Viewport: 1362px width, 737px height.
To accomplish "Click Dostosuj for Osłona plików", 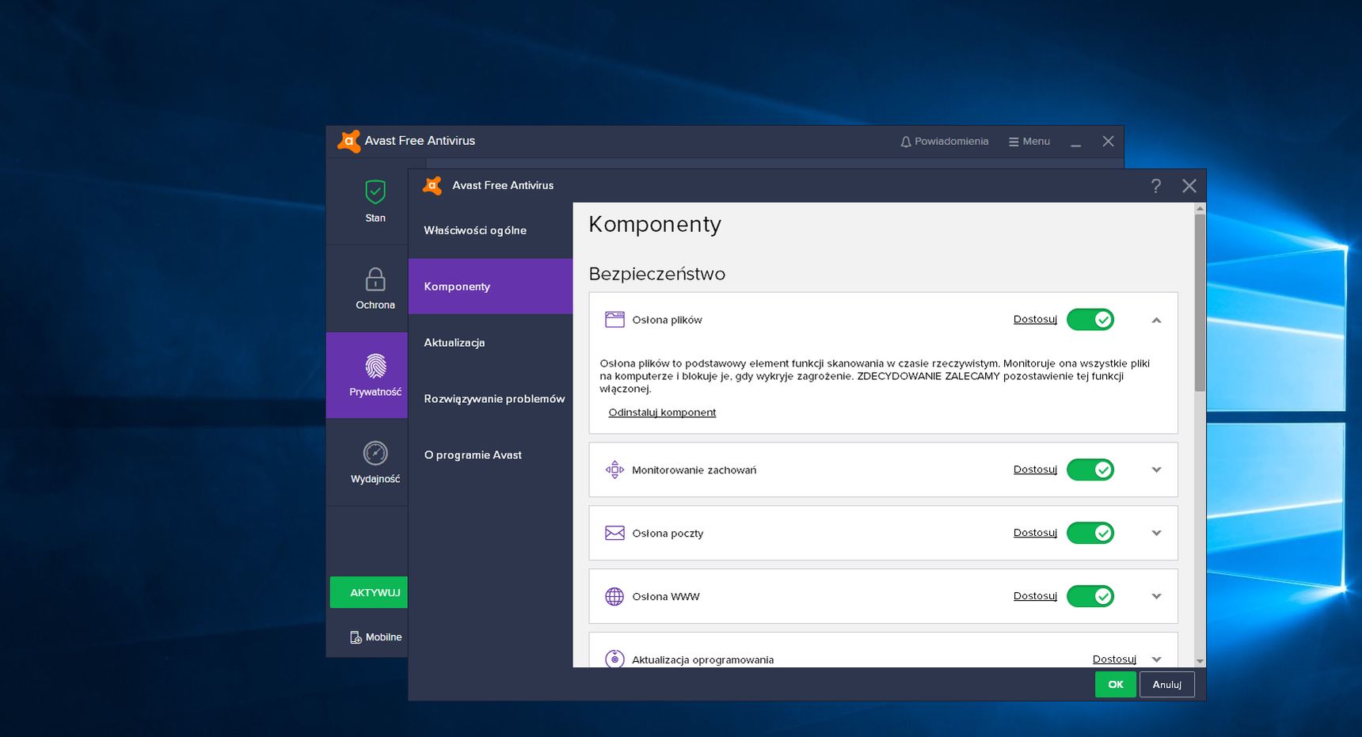I will coord(1035,319).
